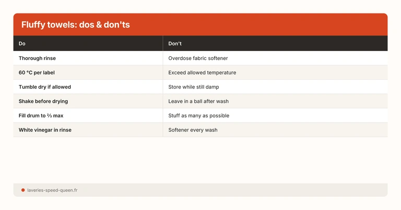Select the "Don't" column header

[175, 44]
